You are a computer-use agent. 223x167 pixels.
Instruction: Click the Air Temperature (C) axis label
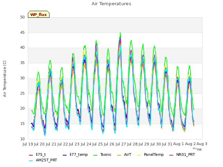tap(5, 79)
